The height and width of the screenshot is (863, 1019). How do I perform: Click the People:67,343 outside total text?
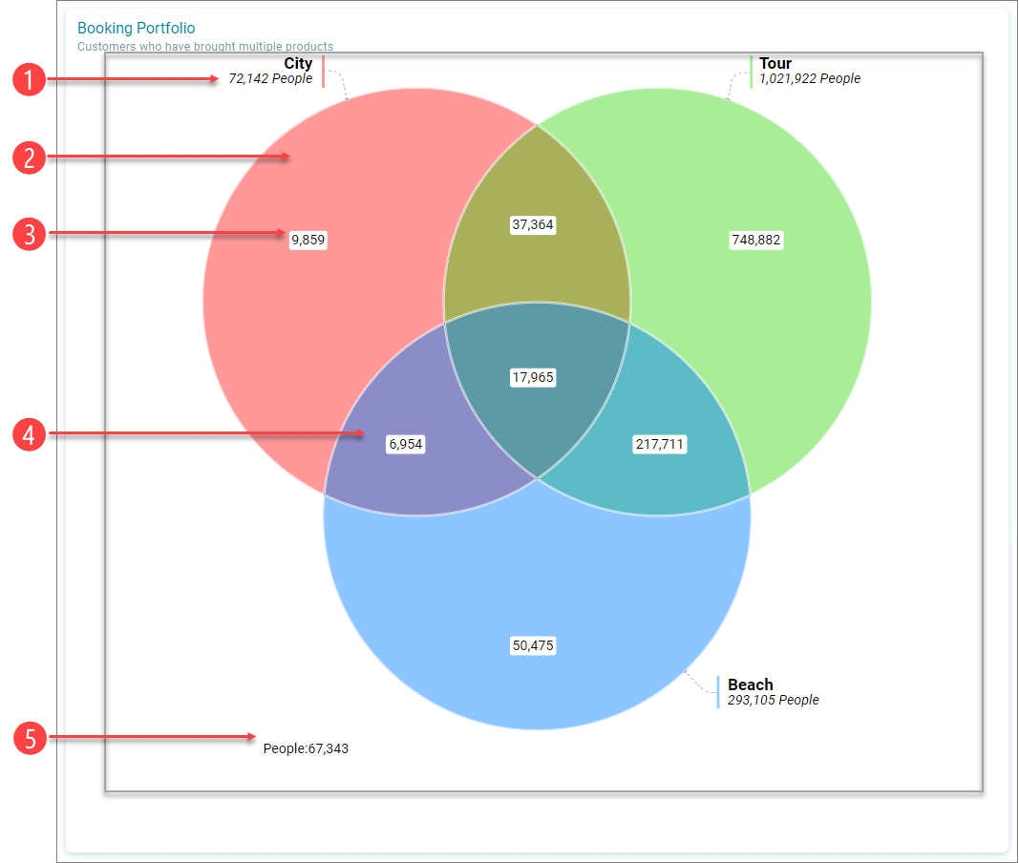click(306, 748)
